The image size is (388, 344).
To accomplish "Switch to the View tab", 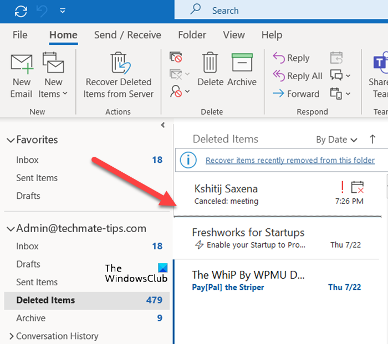I will [x=233, y=35].
